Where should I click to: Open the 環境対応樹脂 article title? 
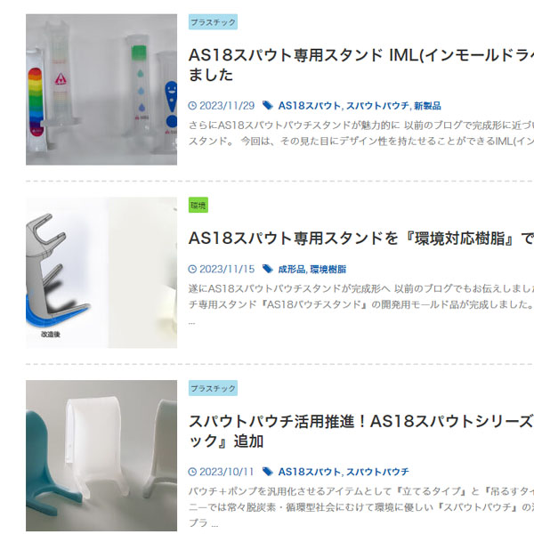361,238
